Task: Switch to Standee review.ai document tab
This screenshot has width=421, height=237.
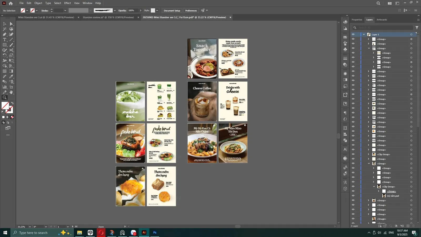Action: tap(108, 17)
